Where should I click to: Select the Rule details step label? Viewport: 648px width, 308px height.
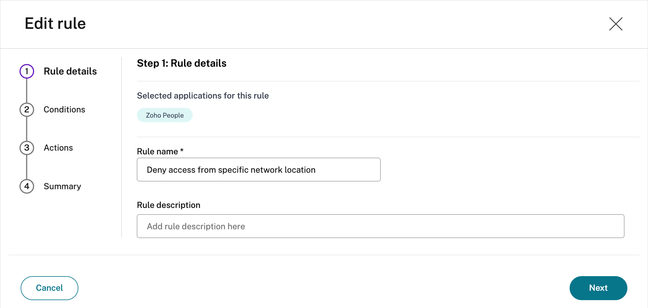[x=70, y=71]
